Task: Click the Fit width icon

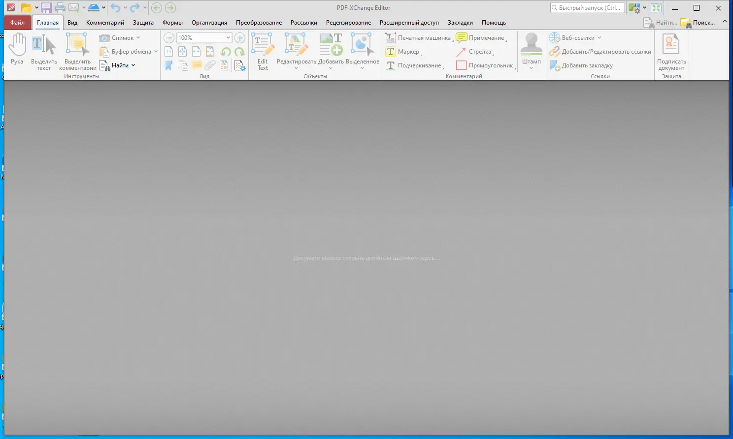Action: pyautogui.click(x=196, y=52)
